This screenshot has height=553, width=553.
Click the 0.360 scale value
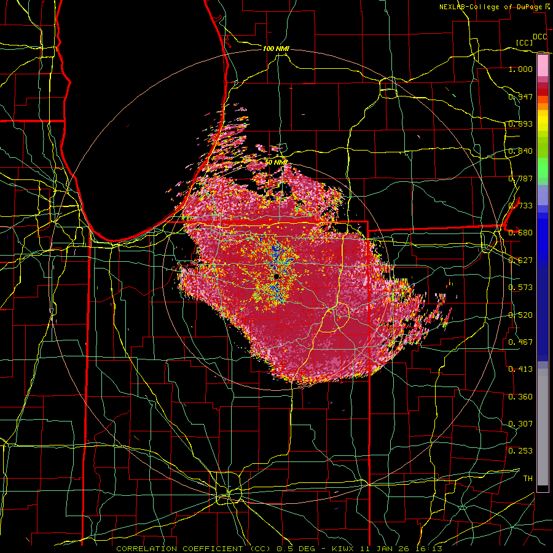(x=520, y=397)
